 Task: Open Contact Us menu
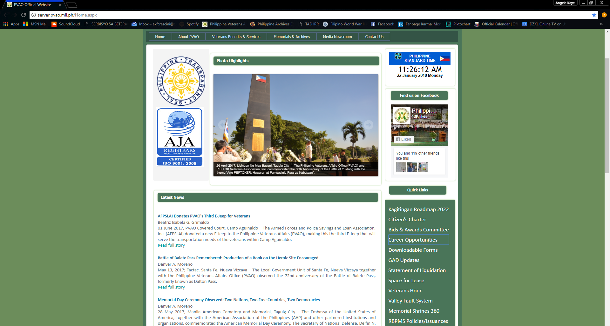tap(374, 37)
